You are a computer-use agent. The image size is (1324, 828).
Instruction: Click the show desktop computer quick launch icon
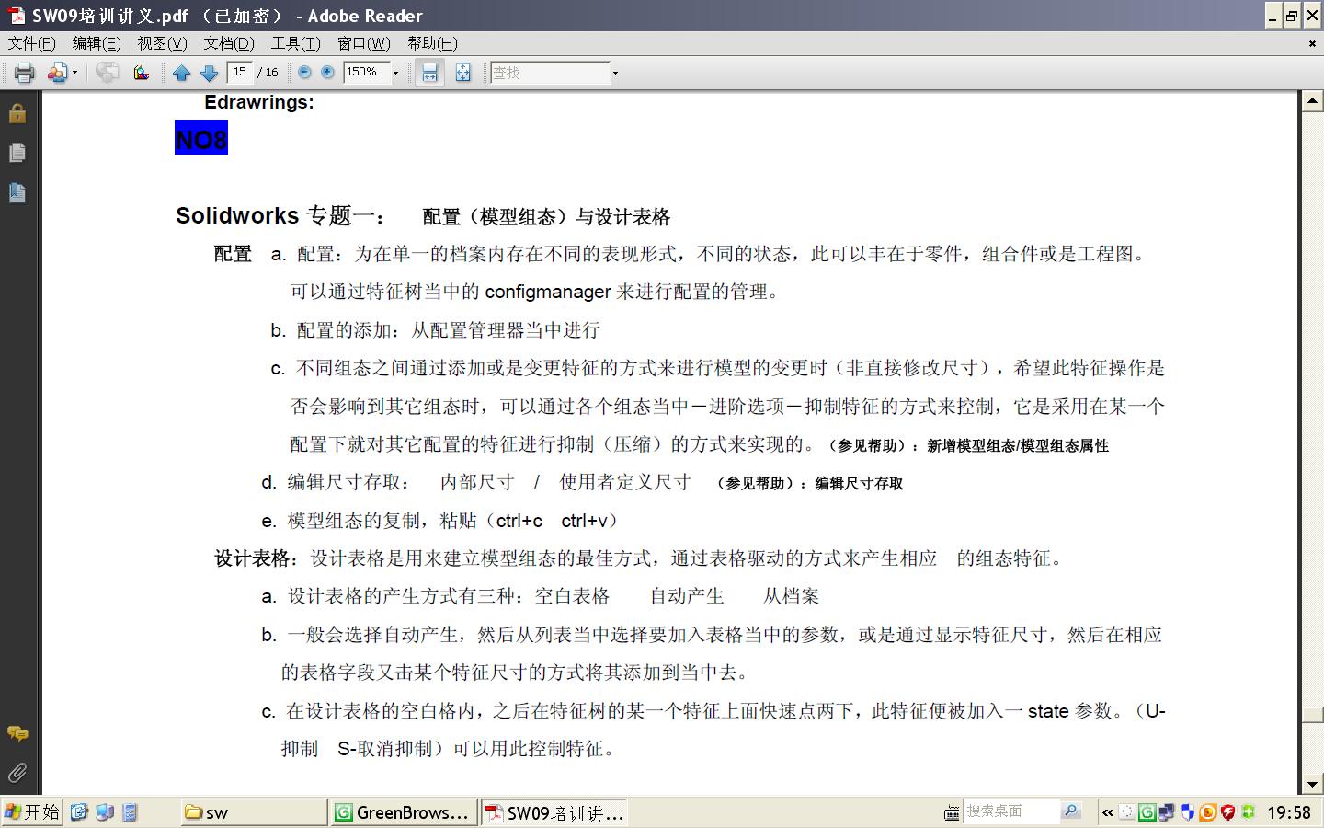(105, 811)
